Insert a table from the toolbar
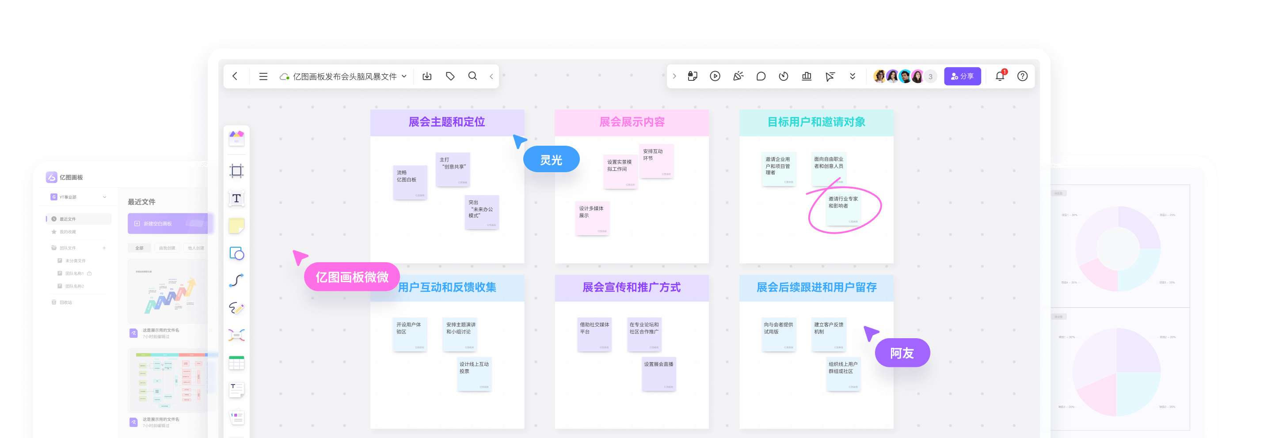The height and width of the screenshot is (438, 1271). 236,362
